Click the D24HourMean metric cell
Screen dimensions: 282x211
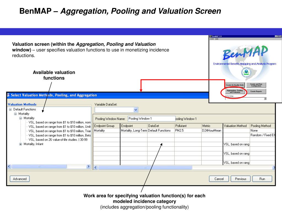coord(212,131)
